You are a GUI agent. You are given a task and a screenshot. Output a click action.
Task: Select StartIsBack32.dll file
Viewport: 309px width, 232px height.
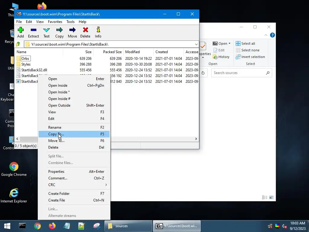(34, 70)
